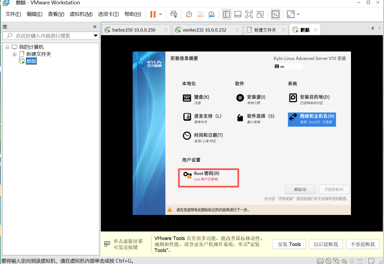384x264 pixels.
Task: Expand the 新建文件夹 tree node
Action: (x=15, y=54)
